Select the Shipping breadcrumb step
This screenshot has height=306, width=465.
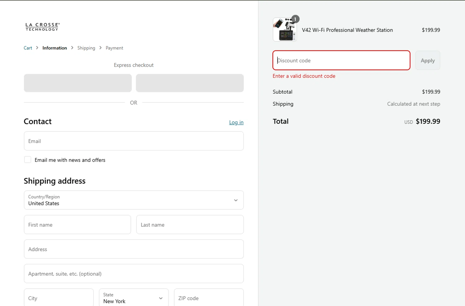pos(86,48)
